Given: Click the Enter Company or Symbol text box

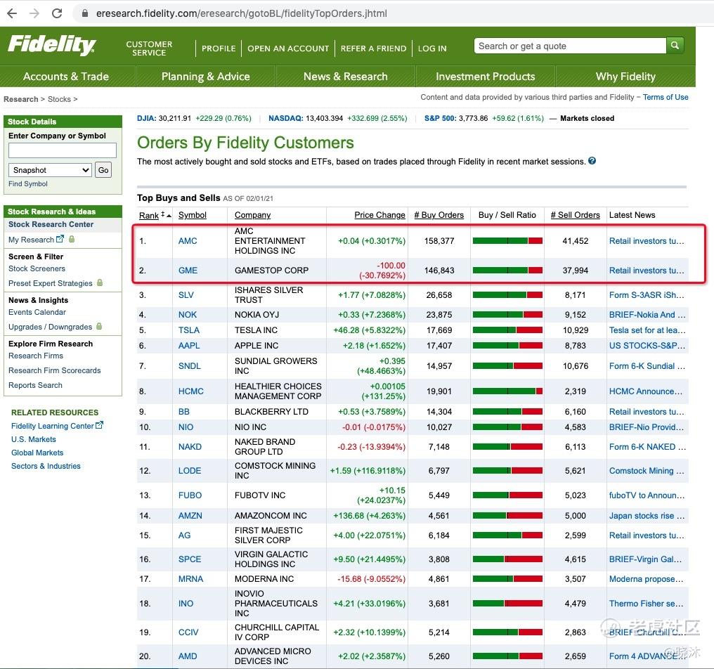Looking at the screenshot, I should tap(63, 150).
